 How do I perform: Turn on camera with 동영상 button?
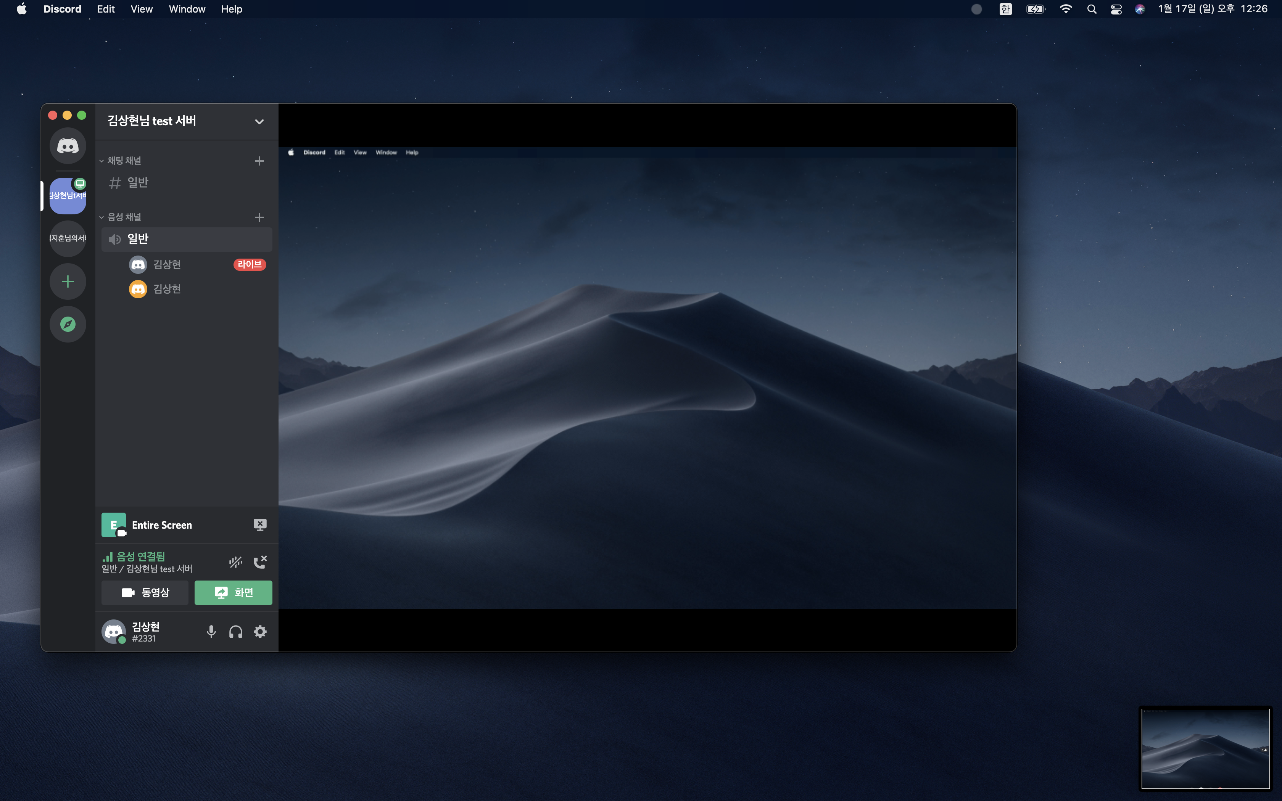tap(145, 592)
